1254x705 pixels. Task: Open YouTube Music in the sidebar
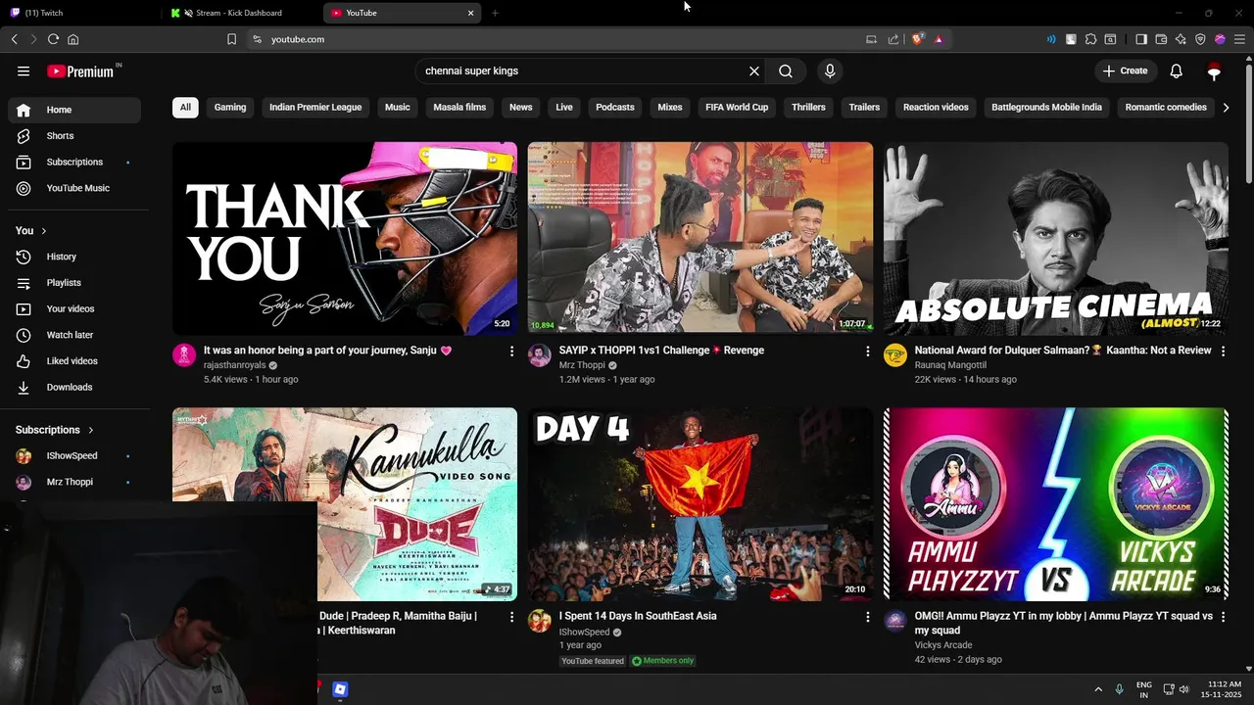pos(74,188)
